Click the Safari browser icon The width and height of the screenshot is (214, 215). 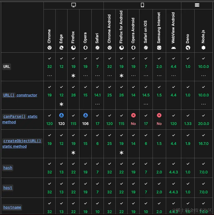pos(97,48)
